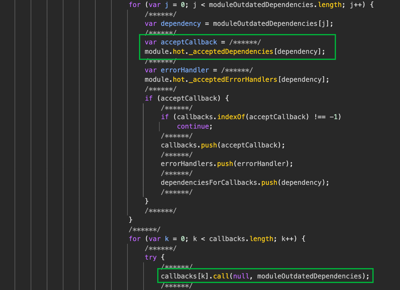Viewport: 400px width, 290px height.
Task: Click the 'continue' keyword
Action: tap(193, 126)
